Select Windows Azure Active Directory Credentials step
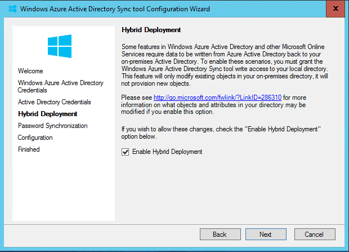 (61, 86)
